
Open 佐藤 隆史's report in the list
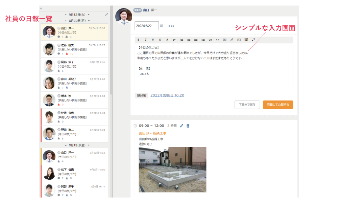(74, 49)
